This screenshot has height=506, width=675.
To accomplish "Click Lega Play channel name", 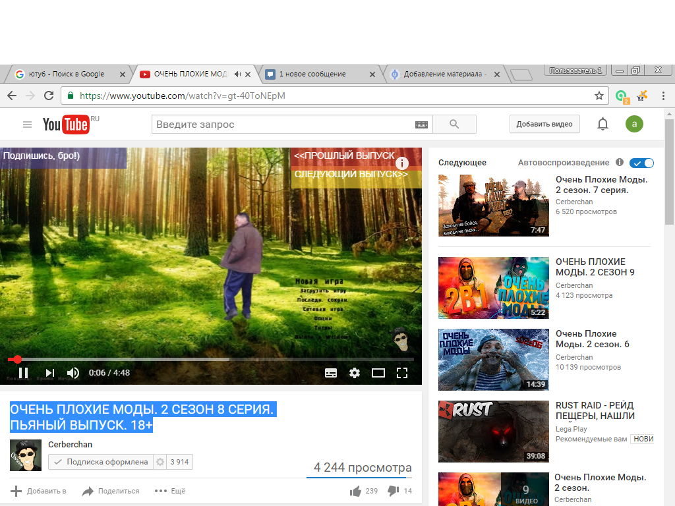I will click(x=572, y=429).
